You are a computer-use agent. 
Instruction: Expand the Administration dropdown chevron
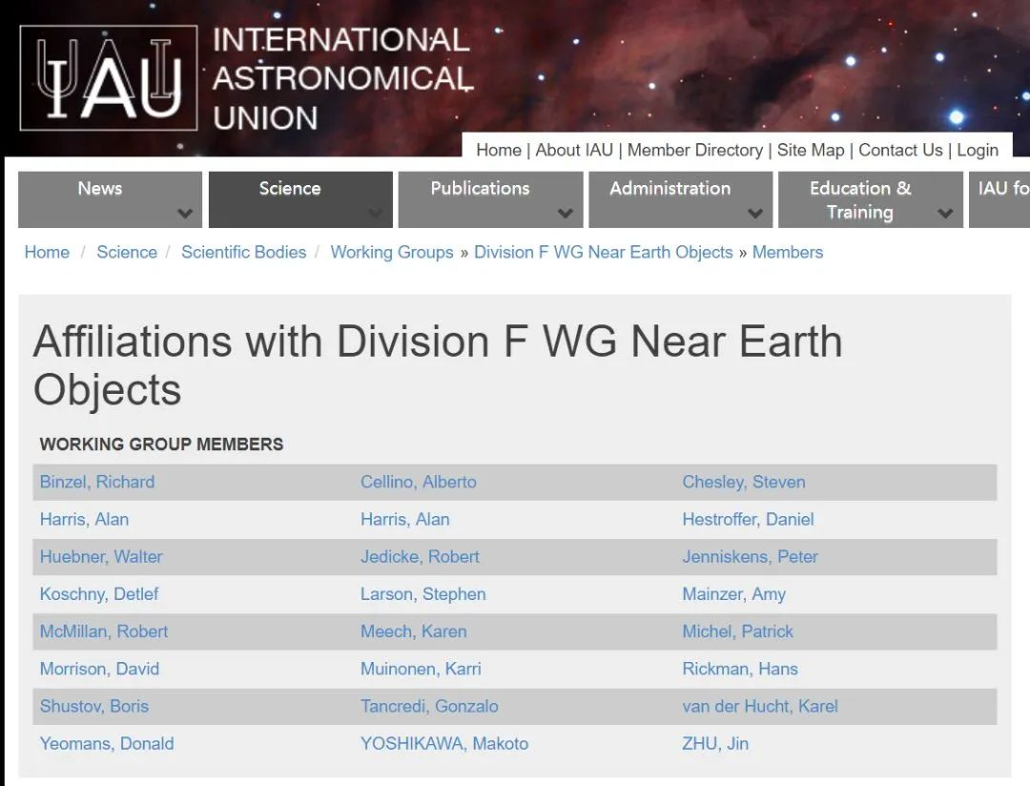[x=755, y=214]
